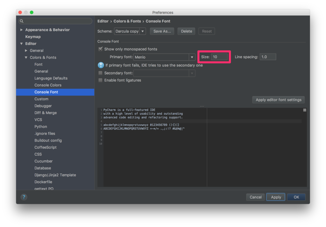Open the Scheme dropdown showing Darcula copy
Viewport: 326px width, 227px height.
pos(130,31)
